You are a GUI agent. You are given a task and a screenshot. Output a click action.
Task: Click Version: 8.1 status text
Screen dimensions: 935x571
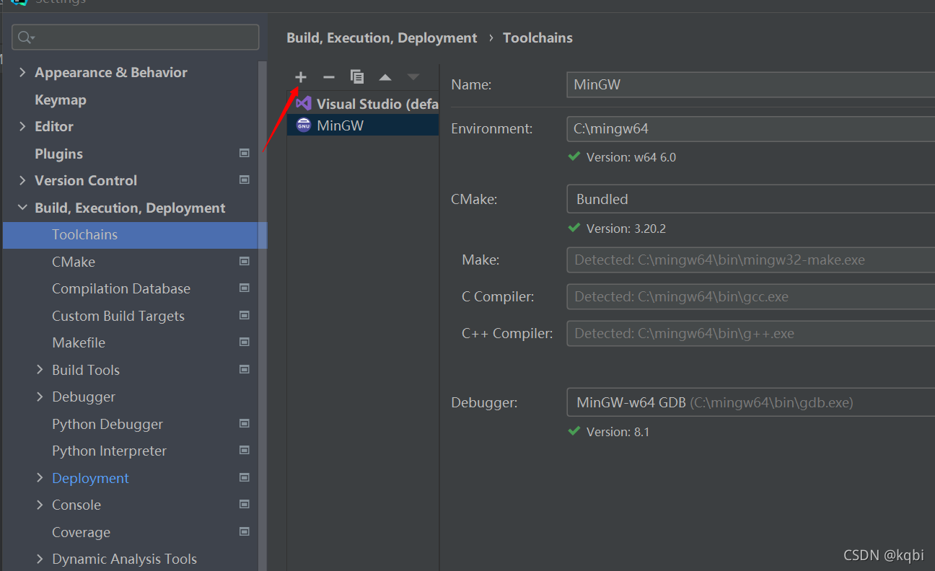tap(618, 431)
